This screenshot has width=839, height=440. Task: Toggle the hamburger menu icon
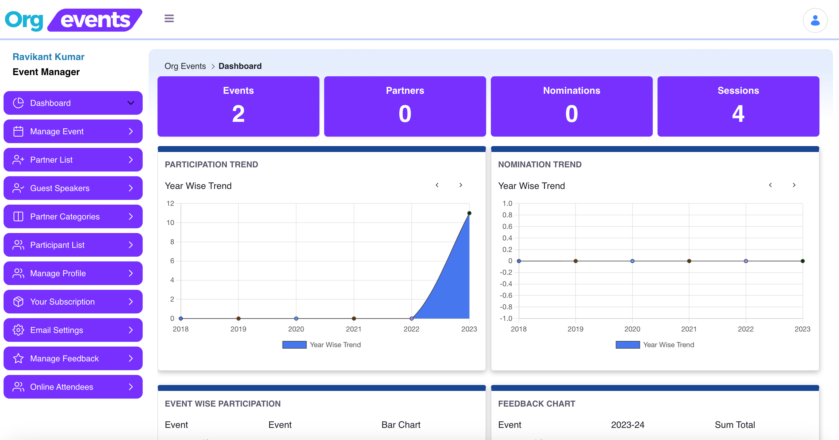click(169, 19)
